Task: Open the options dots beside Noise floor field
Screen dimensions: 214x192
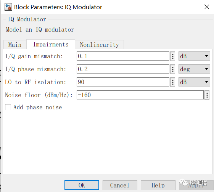Action: [207, 95]
